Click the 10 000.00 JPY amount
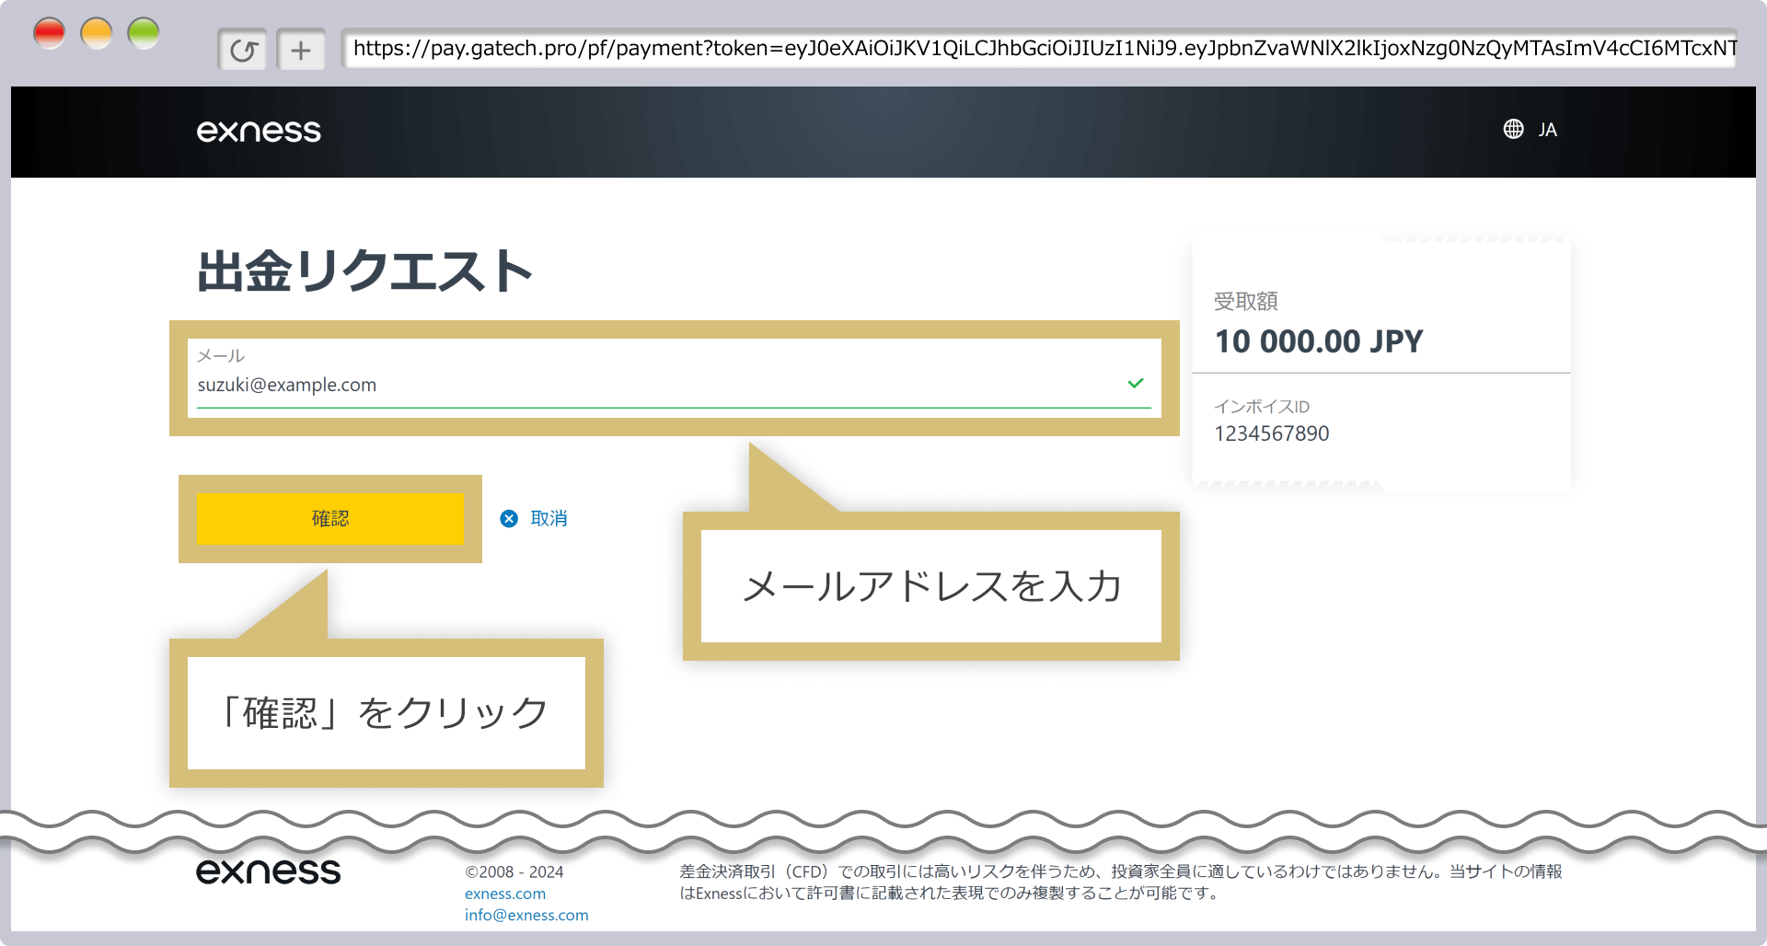This screenshot has height=946, width=1767. (1319, 341)
